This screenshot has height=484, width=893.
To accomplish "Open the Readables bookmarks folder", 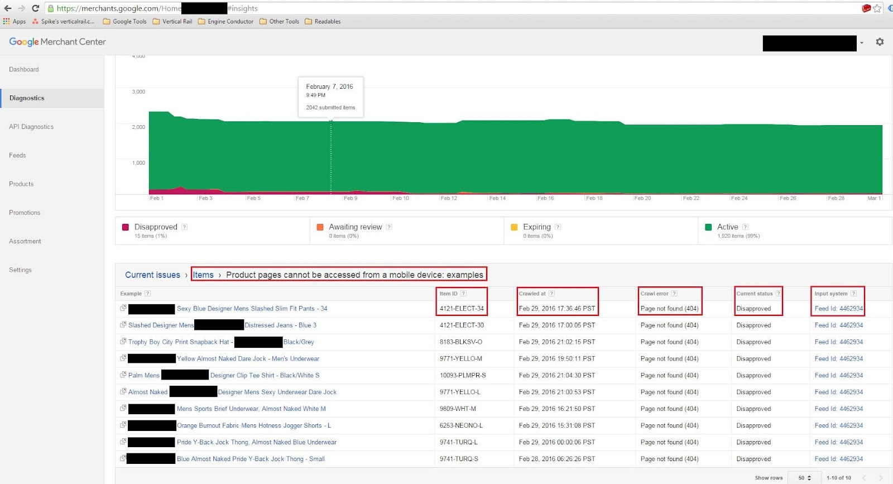I will pos(323,22).
